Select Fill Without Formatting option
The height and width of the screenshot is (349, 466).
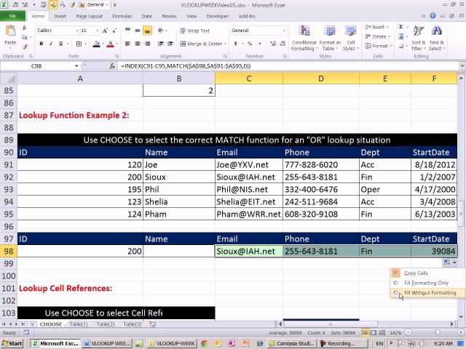[x=430, y=292]
